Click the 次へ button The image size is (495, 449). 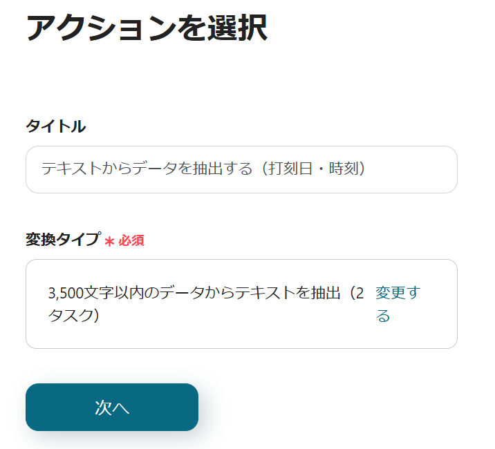(112, 407)
